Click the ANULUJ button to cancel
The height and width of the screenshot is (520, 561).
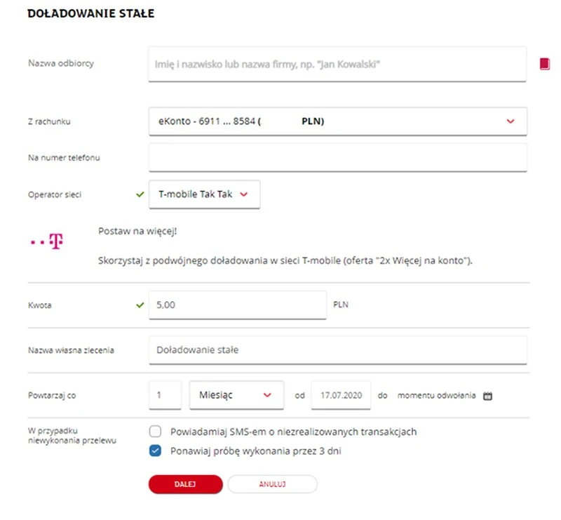272,484
